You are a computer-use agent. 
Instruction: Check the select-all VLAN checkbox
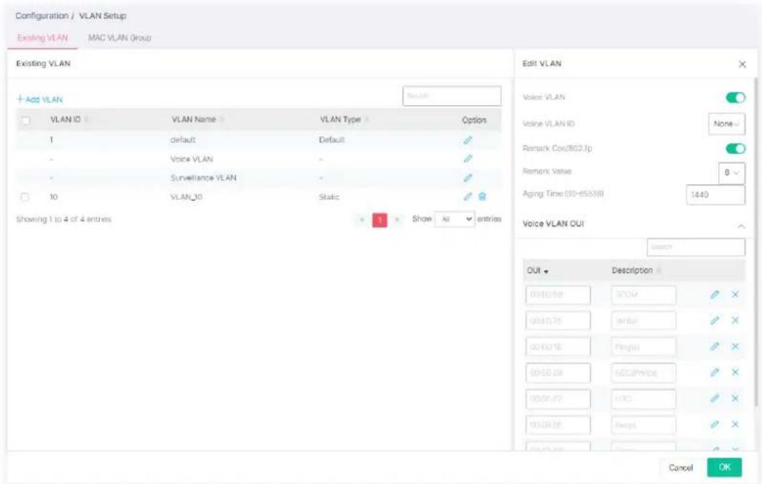tap(26, 120)
